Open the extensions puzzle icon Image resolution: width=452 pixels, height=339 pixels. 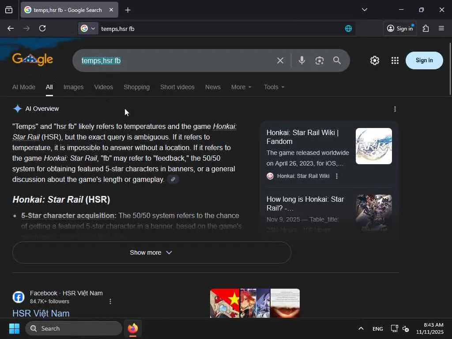point(426,28)
